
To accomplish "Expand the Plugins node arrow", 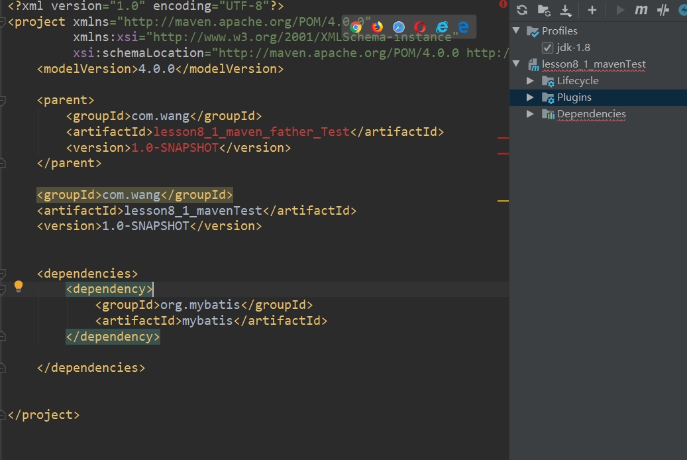I will (530, 97).
